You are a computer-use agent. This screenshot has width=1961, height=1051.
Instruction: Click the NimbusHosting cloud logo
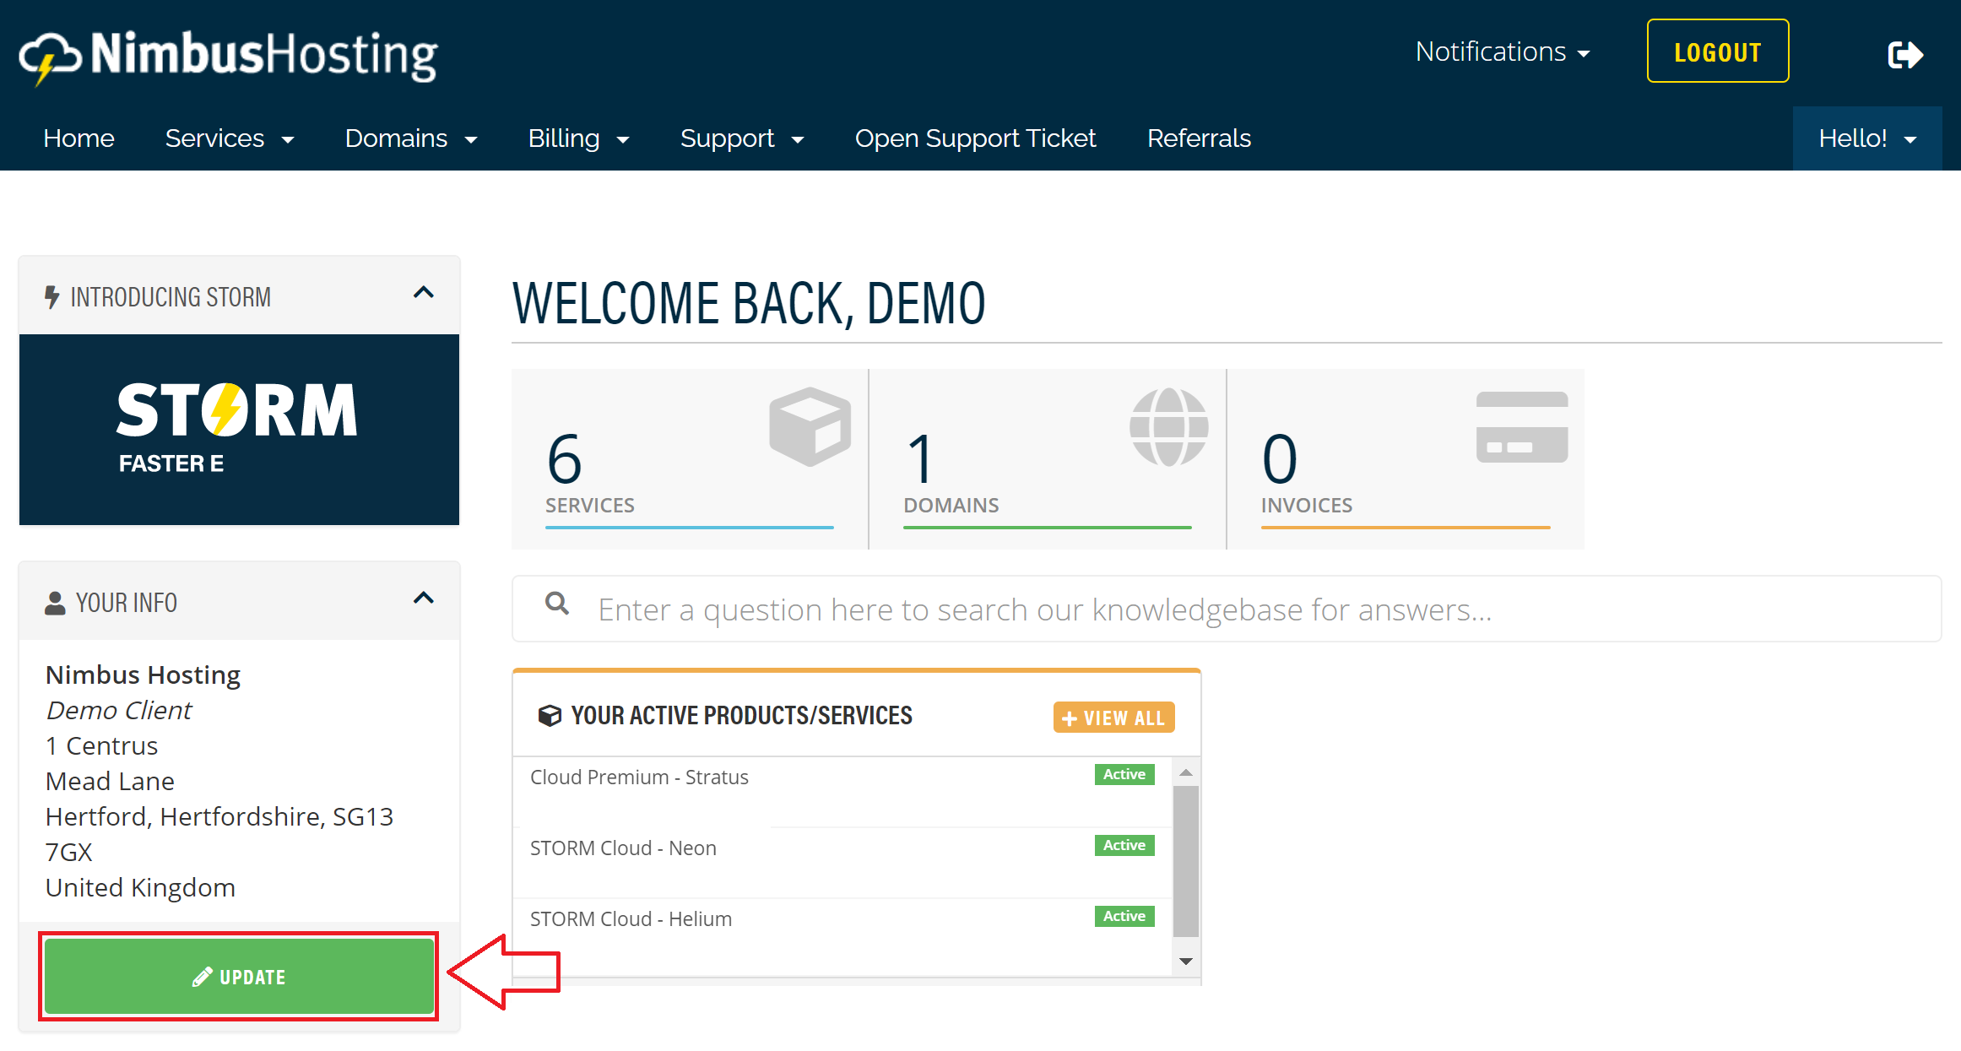49,57
